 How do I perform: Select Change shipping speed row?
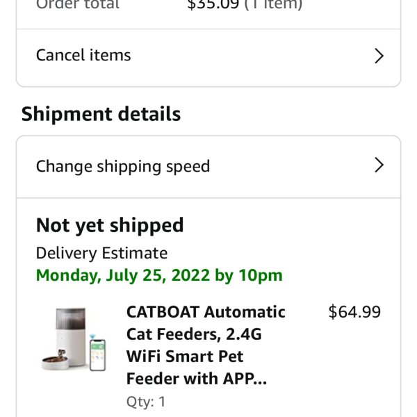click(x=208, y=167)
